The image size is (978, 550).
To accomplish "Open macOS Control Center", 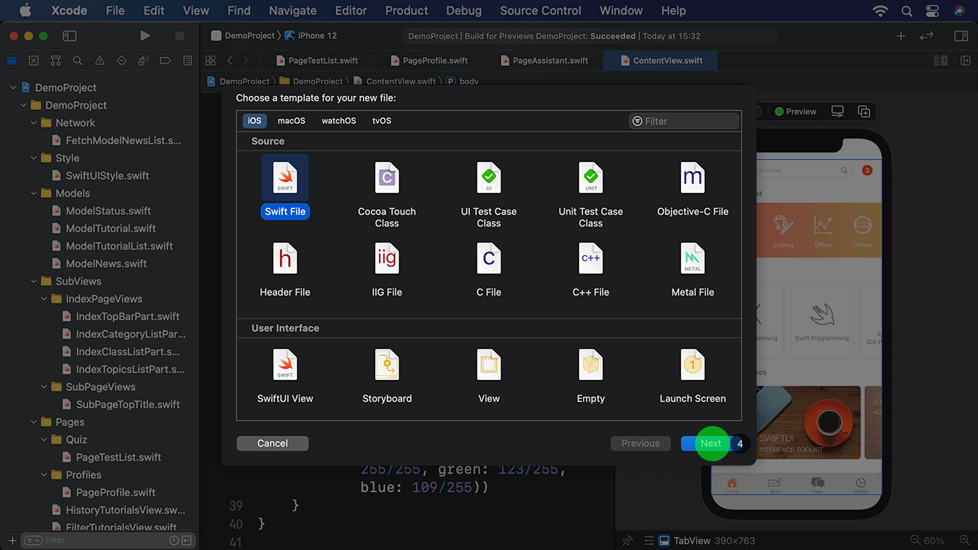I will (933, 10).
